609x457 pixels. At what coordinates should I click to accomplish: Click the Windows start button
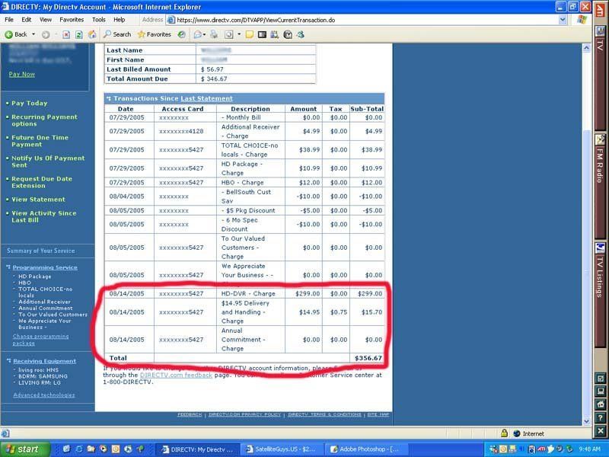(25, 449)
